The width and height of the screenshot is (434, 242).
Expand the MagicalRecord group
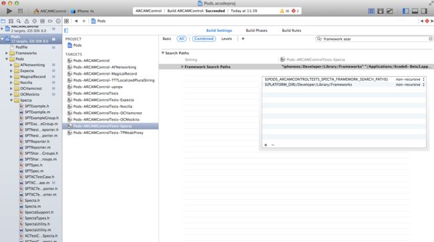[x=11, y=77]
